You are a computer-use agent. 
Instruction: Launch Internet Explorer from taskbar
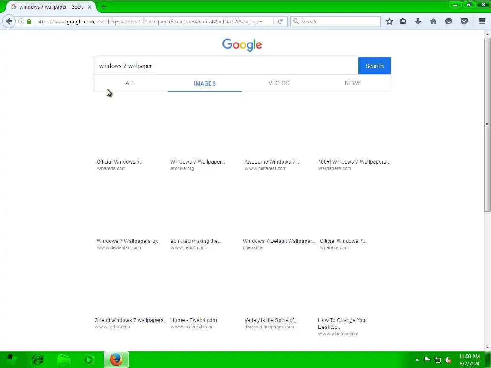pos(38,359)
